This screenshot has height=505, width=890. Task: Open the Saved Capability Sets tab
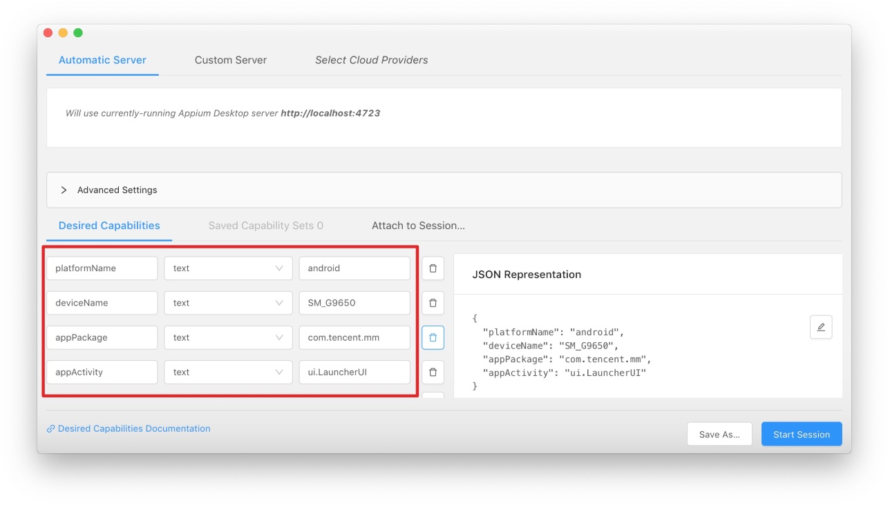coord(265,226)
